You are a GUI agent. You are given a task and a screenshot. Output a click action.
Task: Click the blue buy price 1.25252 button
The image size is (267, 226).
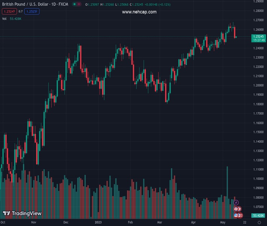(x=32, y=12)
